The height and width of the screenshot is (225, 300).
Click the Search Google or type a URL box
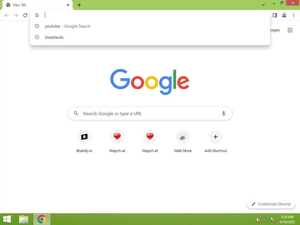[150, 113]
